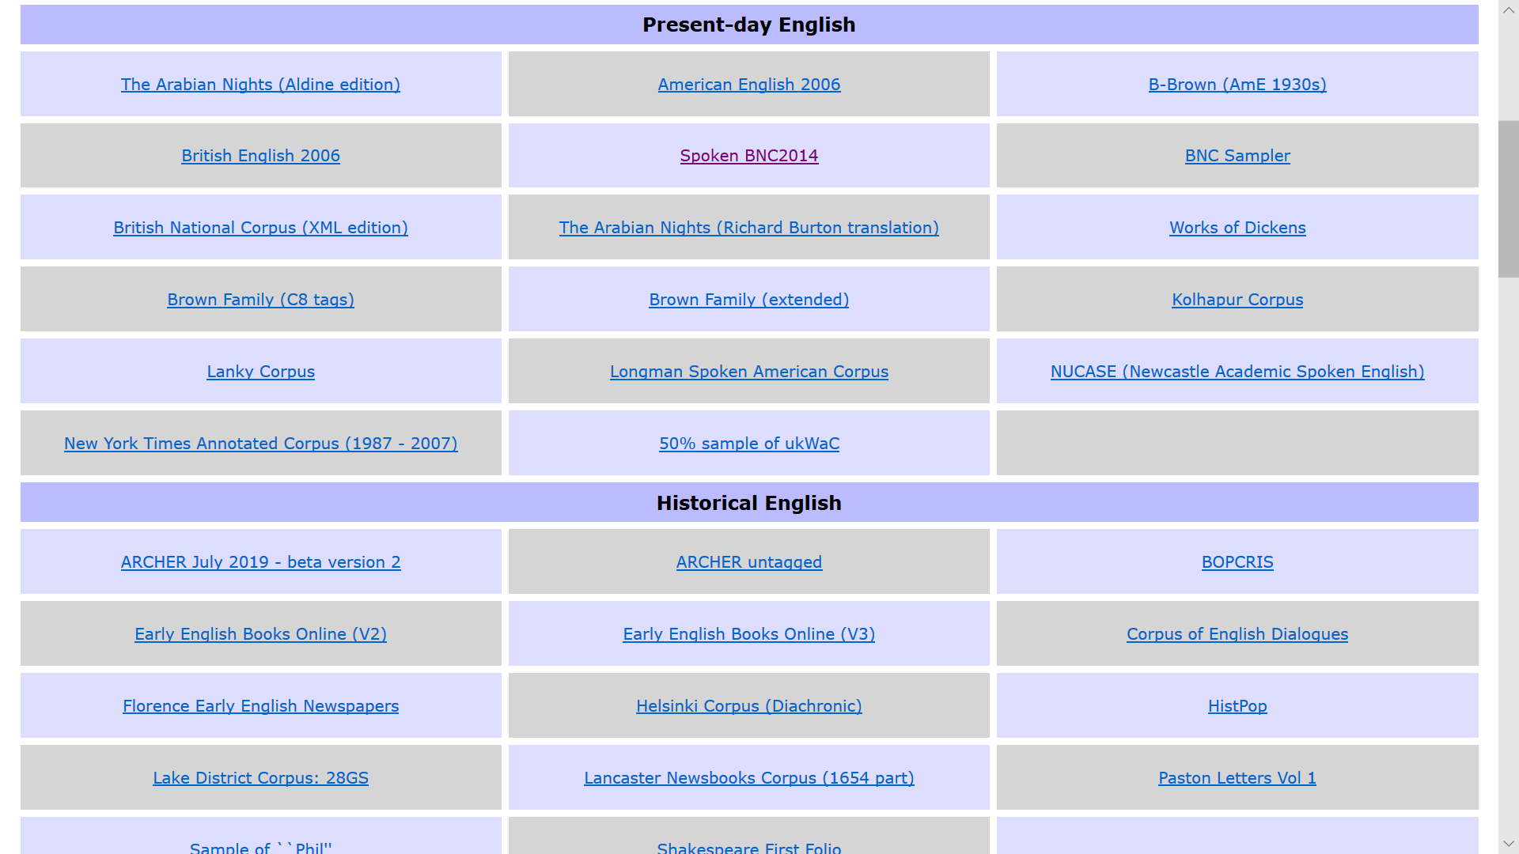Open the BNC Sampler corpus
Image resolution: width=1519 pixels, height=854 pixels.
[1237, 156]
